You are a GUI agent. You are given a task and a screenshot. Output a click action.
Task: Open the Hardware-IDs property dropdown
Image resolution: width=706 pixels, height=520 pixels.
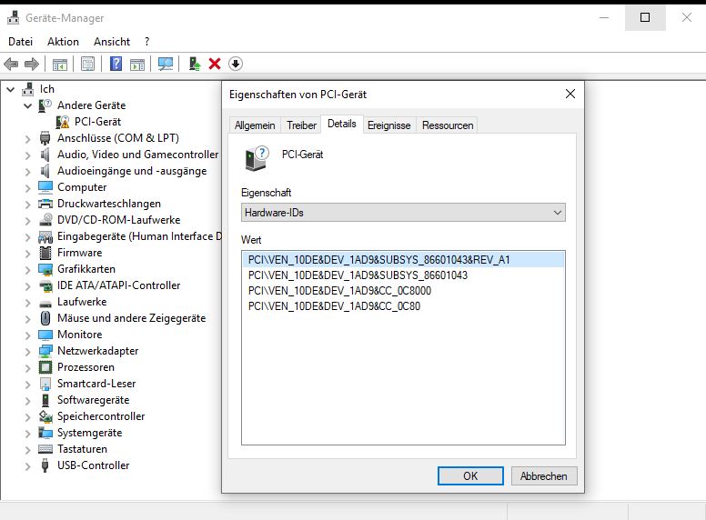tap(403, 213)
